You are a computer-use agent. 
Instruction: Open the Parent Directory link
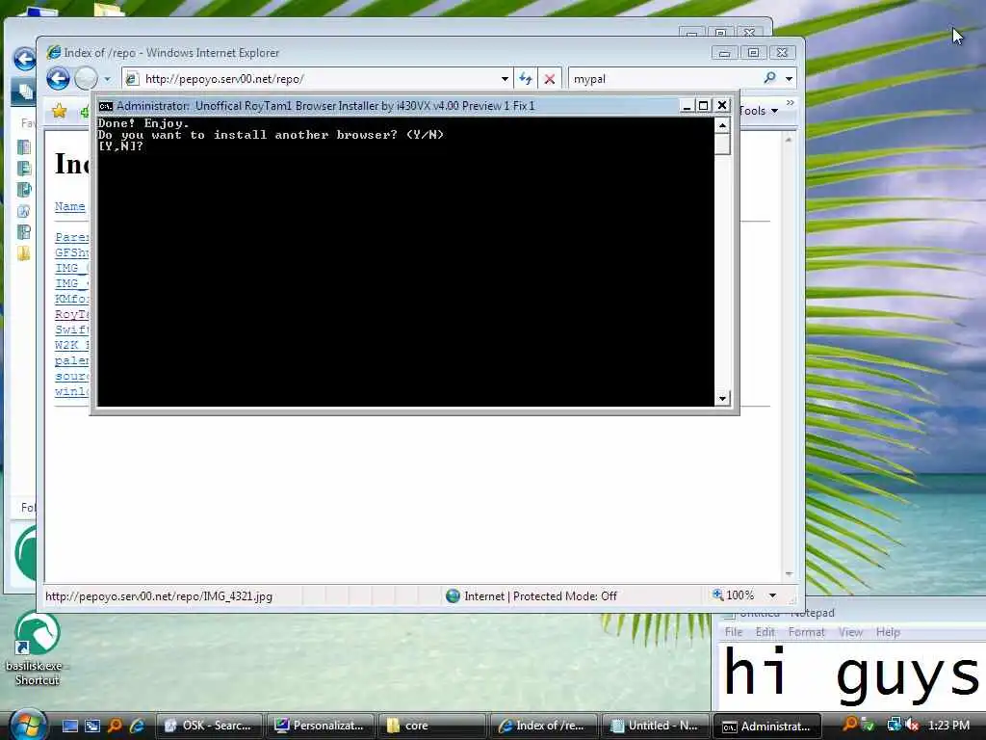click(71, 237)
